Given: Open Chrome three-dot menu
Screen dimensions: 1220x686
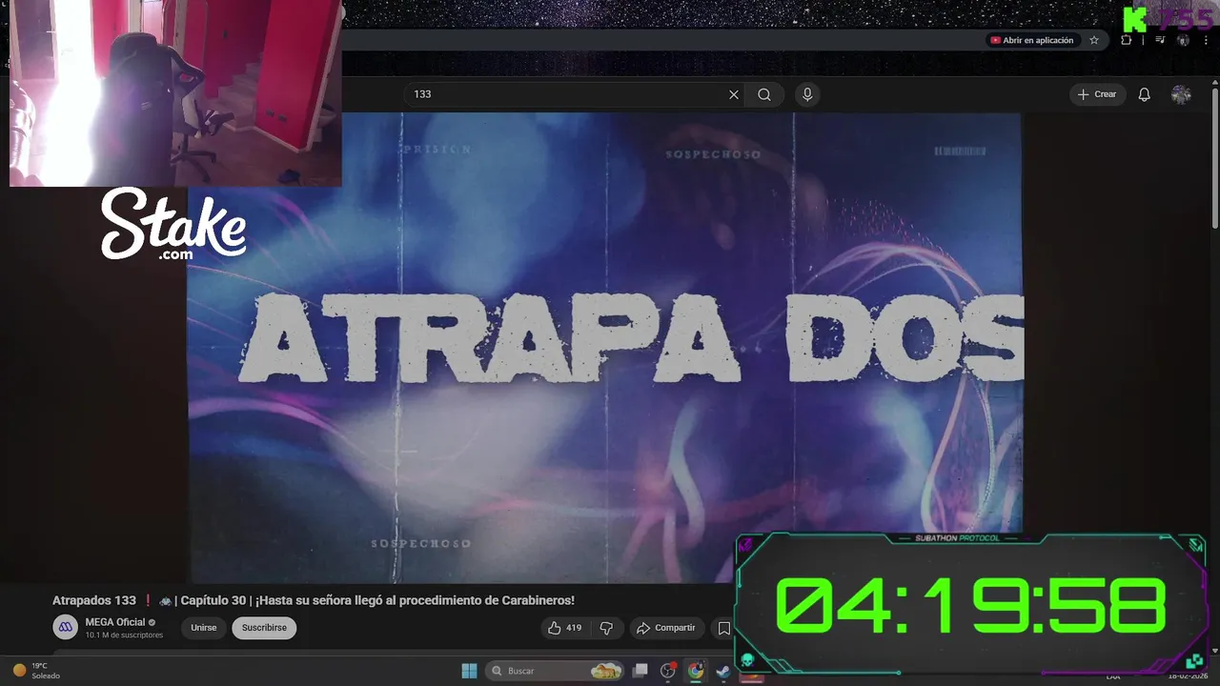Looking at the screenshot, I should point(1206,40).
